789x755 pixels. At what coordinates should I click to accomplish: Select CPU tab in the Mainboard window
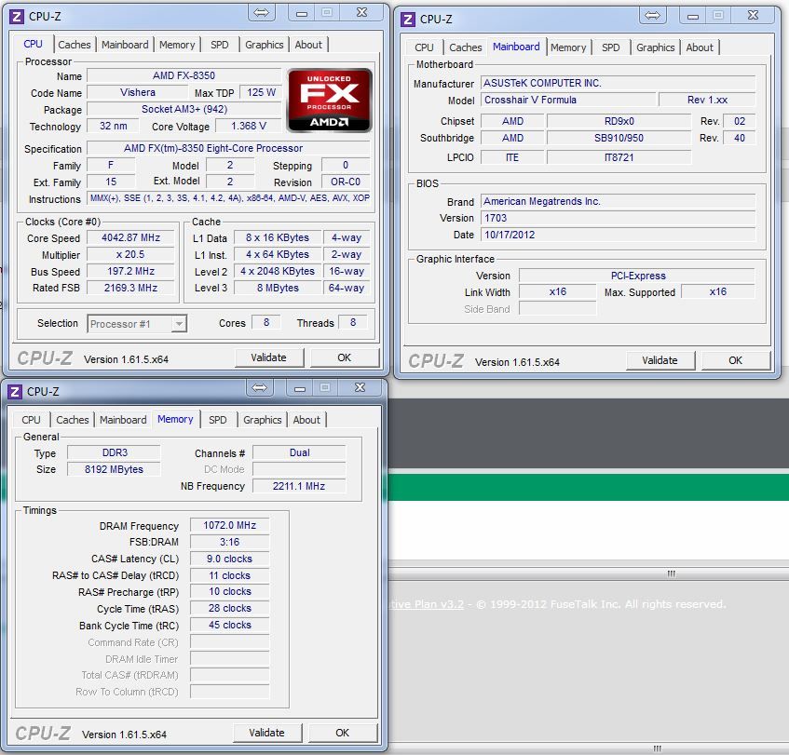pyautogui.click(x=424, y=47)
